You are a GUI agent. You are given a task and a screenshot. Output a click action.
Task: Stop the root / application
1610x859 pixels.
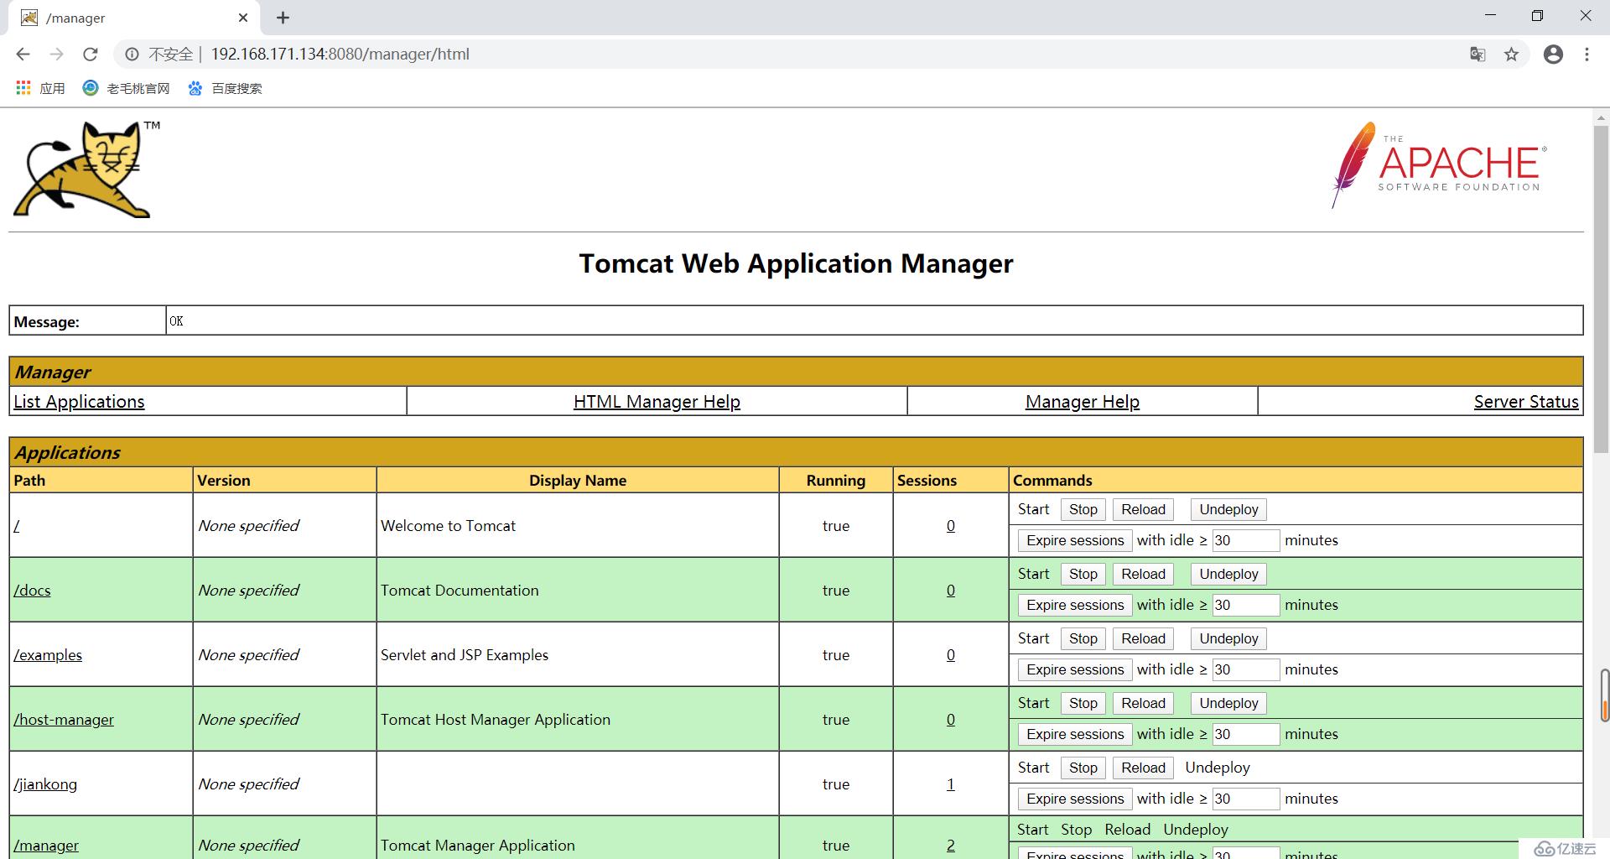1083,509
